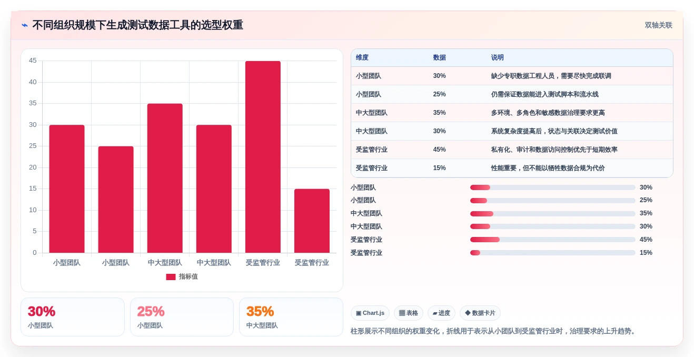Click the 双轴关联 label in the header
Screen dimensions: 694x357
659,25
